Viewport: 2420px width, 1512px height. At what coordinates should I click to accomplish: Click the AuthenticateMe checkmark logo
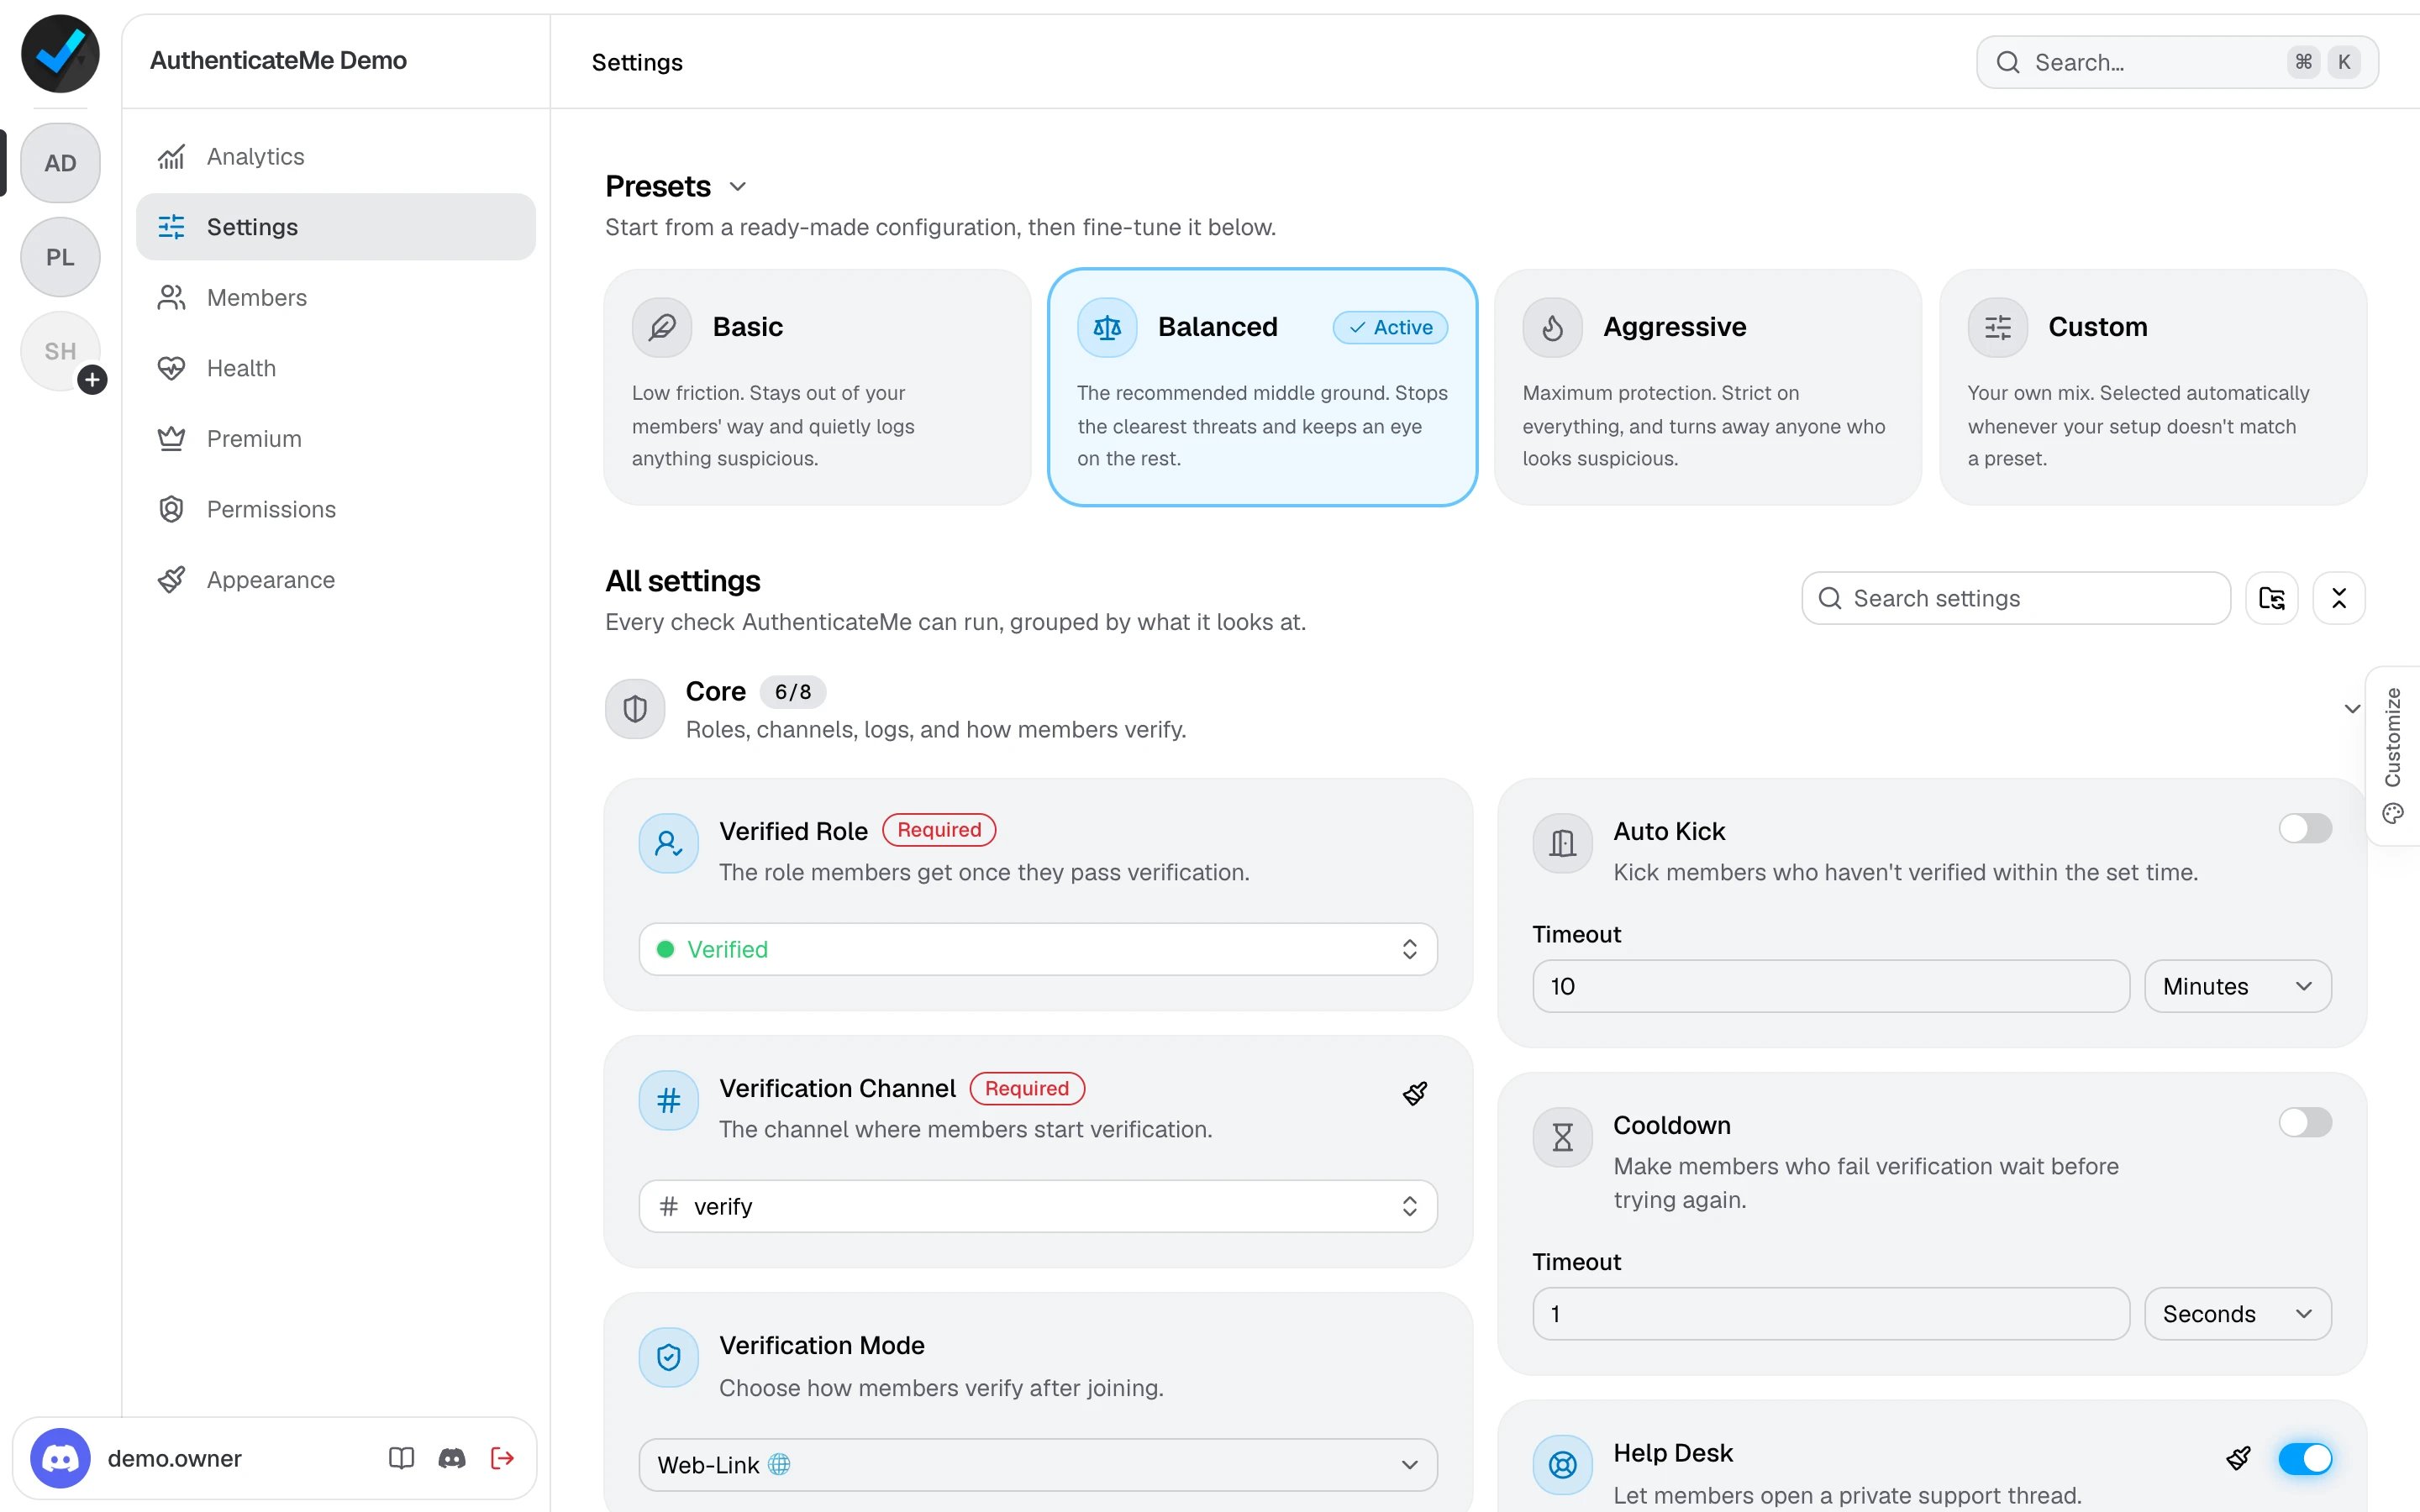click(60, 54)
